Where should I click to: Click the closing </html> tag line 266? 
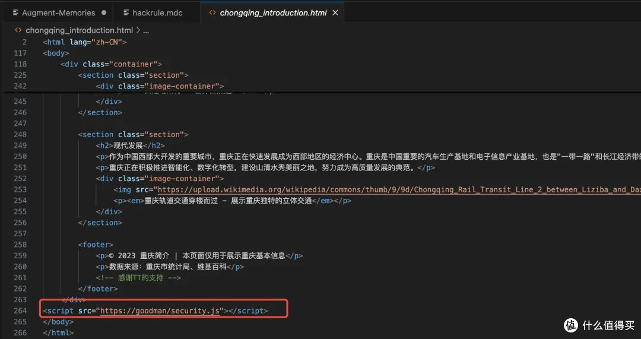pyautogui.click(x=58, y=333)
